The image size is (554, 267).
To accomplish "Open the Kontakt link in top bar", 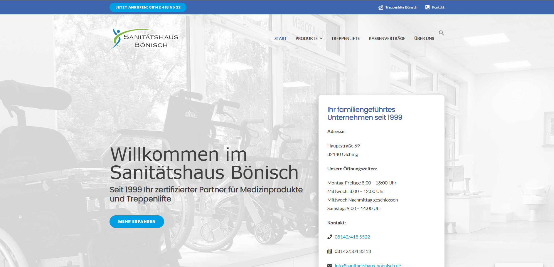I will 438,7.
